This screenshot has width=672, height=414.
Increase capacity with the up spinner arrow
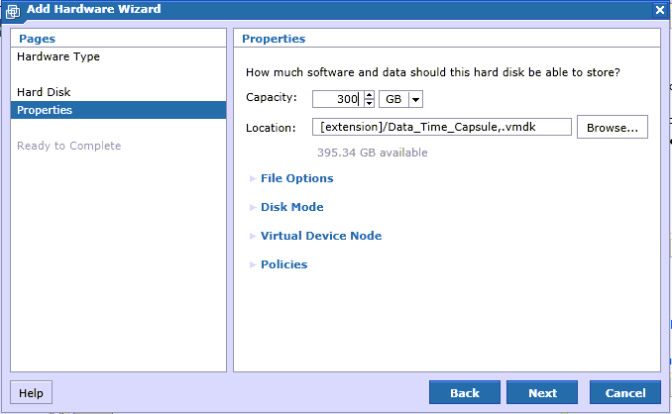point(369,95)
